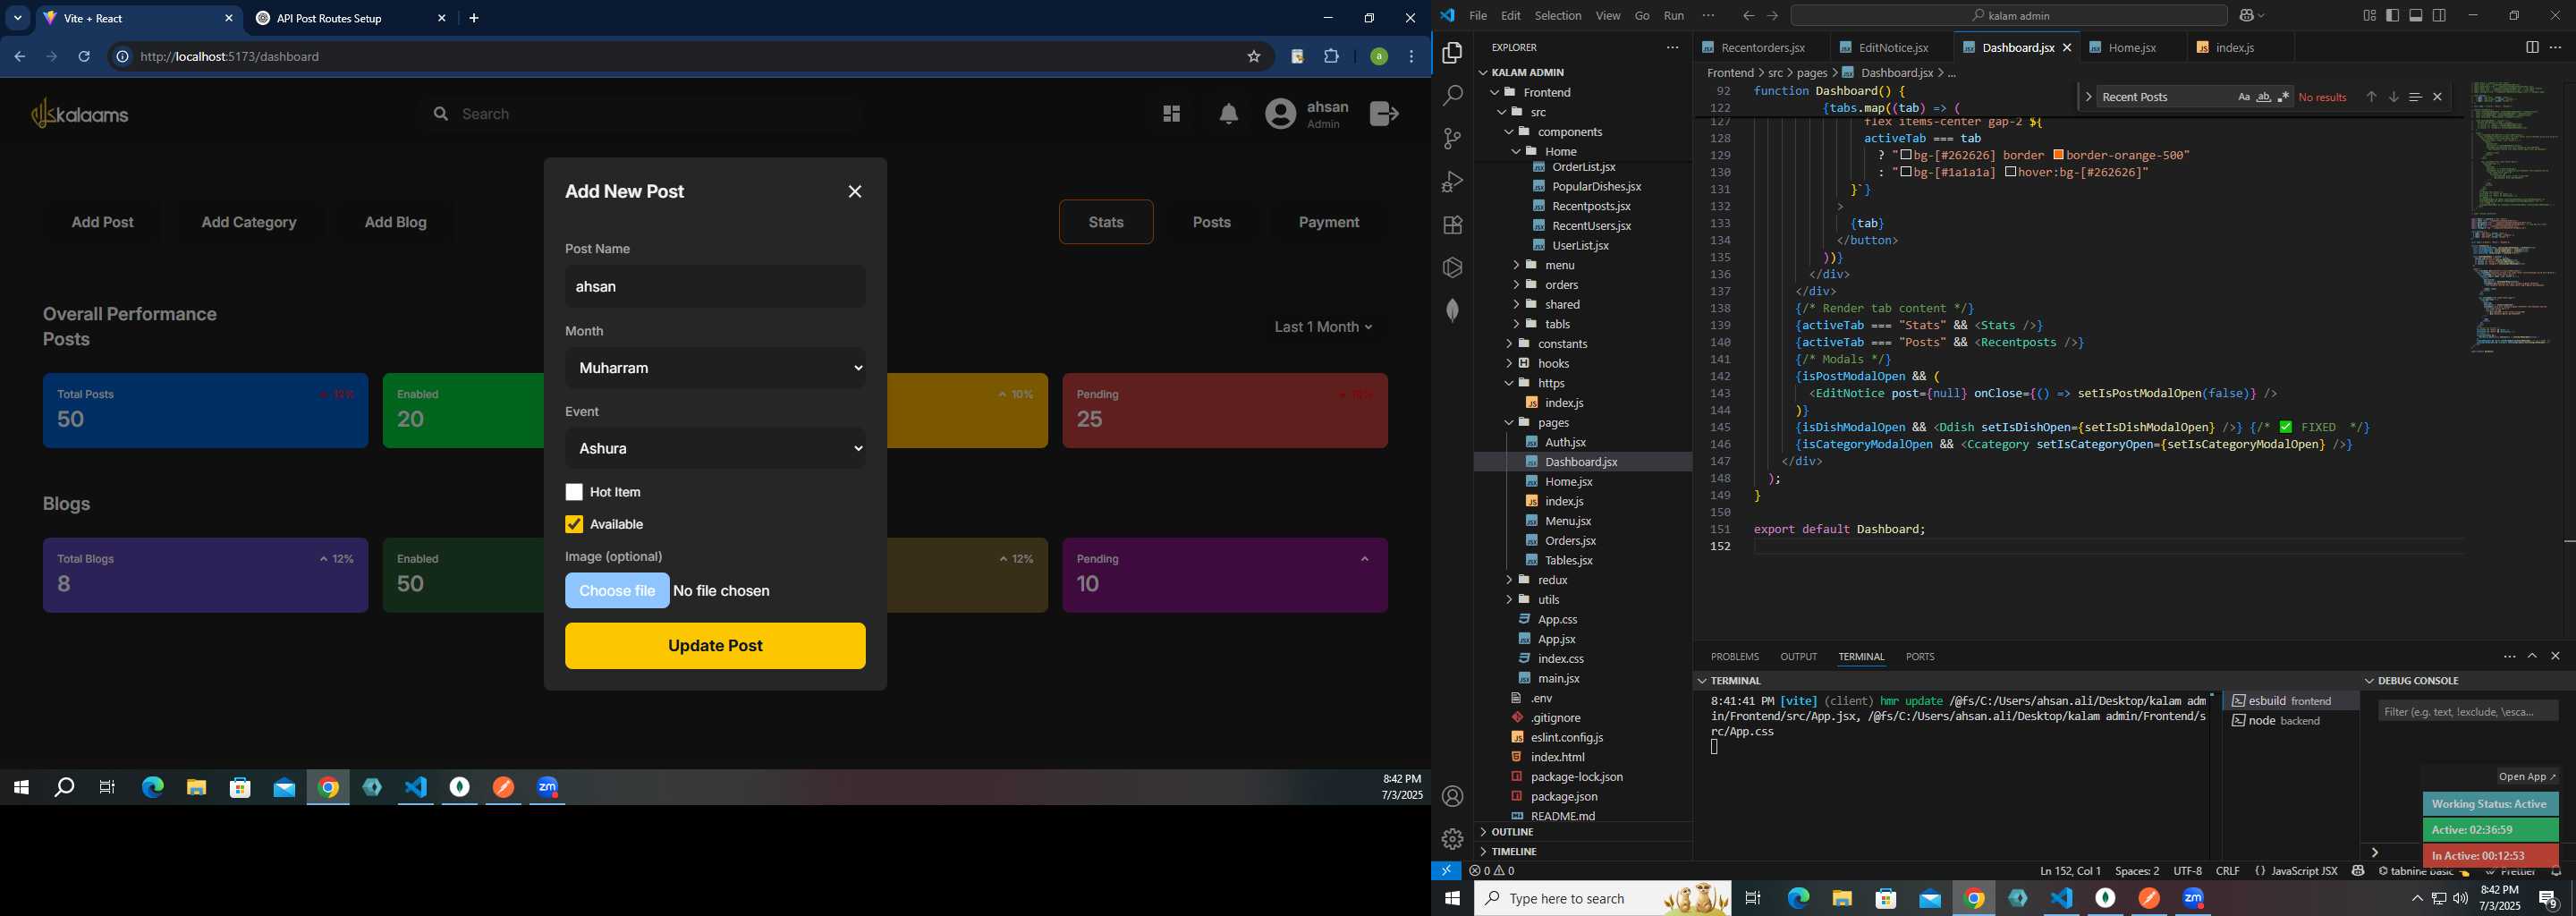Switch to the Home.jsx editor tab

pos(2133,47)
